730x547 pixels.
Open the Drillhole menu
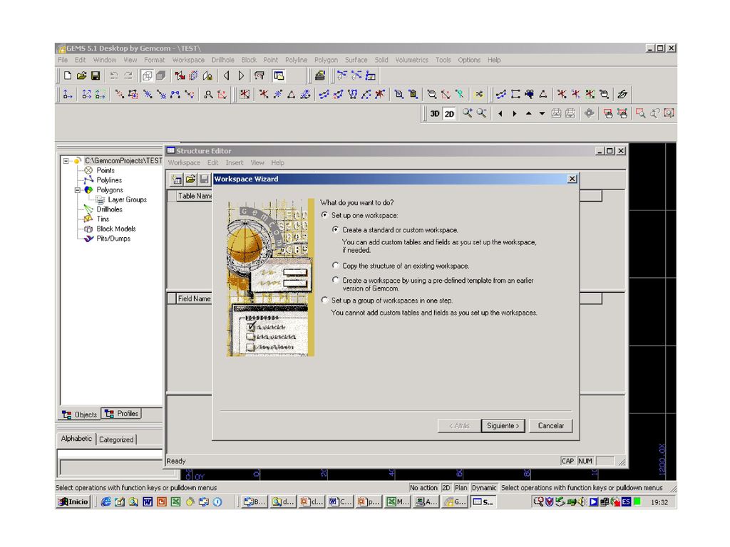point(223,60)
